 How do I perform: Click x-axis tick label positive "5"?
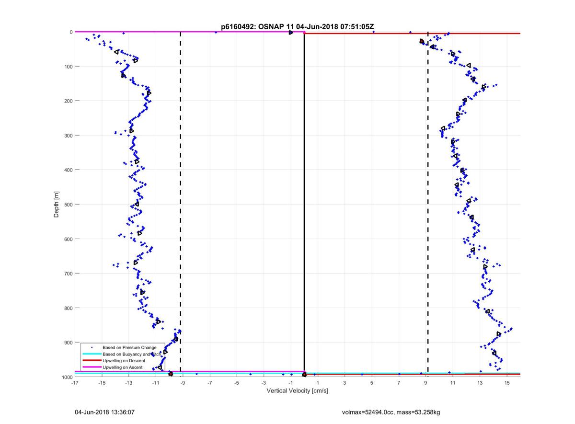click(x=372, y=383)
